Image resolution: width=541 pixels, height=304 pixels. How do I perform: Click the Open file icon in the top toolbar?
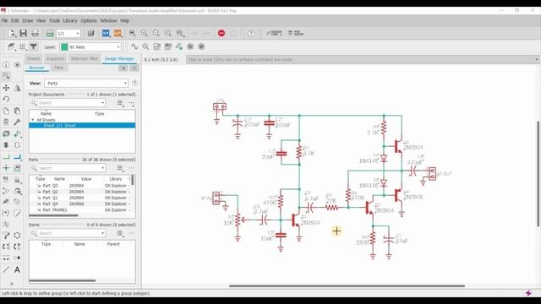click(11, 33)
